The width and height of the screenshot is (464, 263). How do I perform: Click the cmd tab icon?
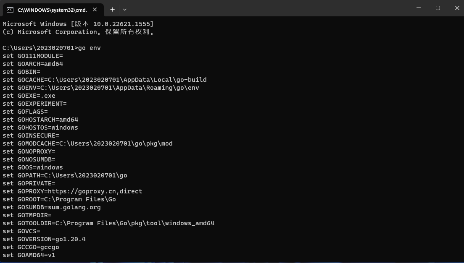tap(10, 10)
